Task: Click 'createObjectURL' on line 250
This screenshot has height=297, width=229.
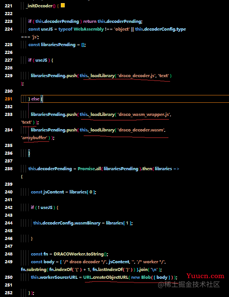Action: coord(111,277)
